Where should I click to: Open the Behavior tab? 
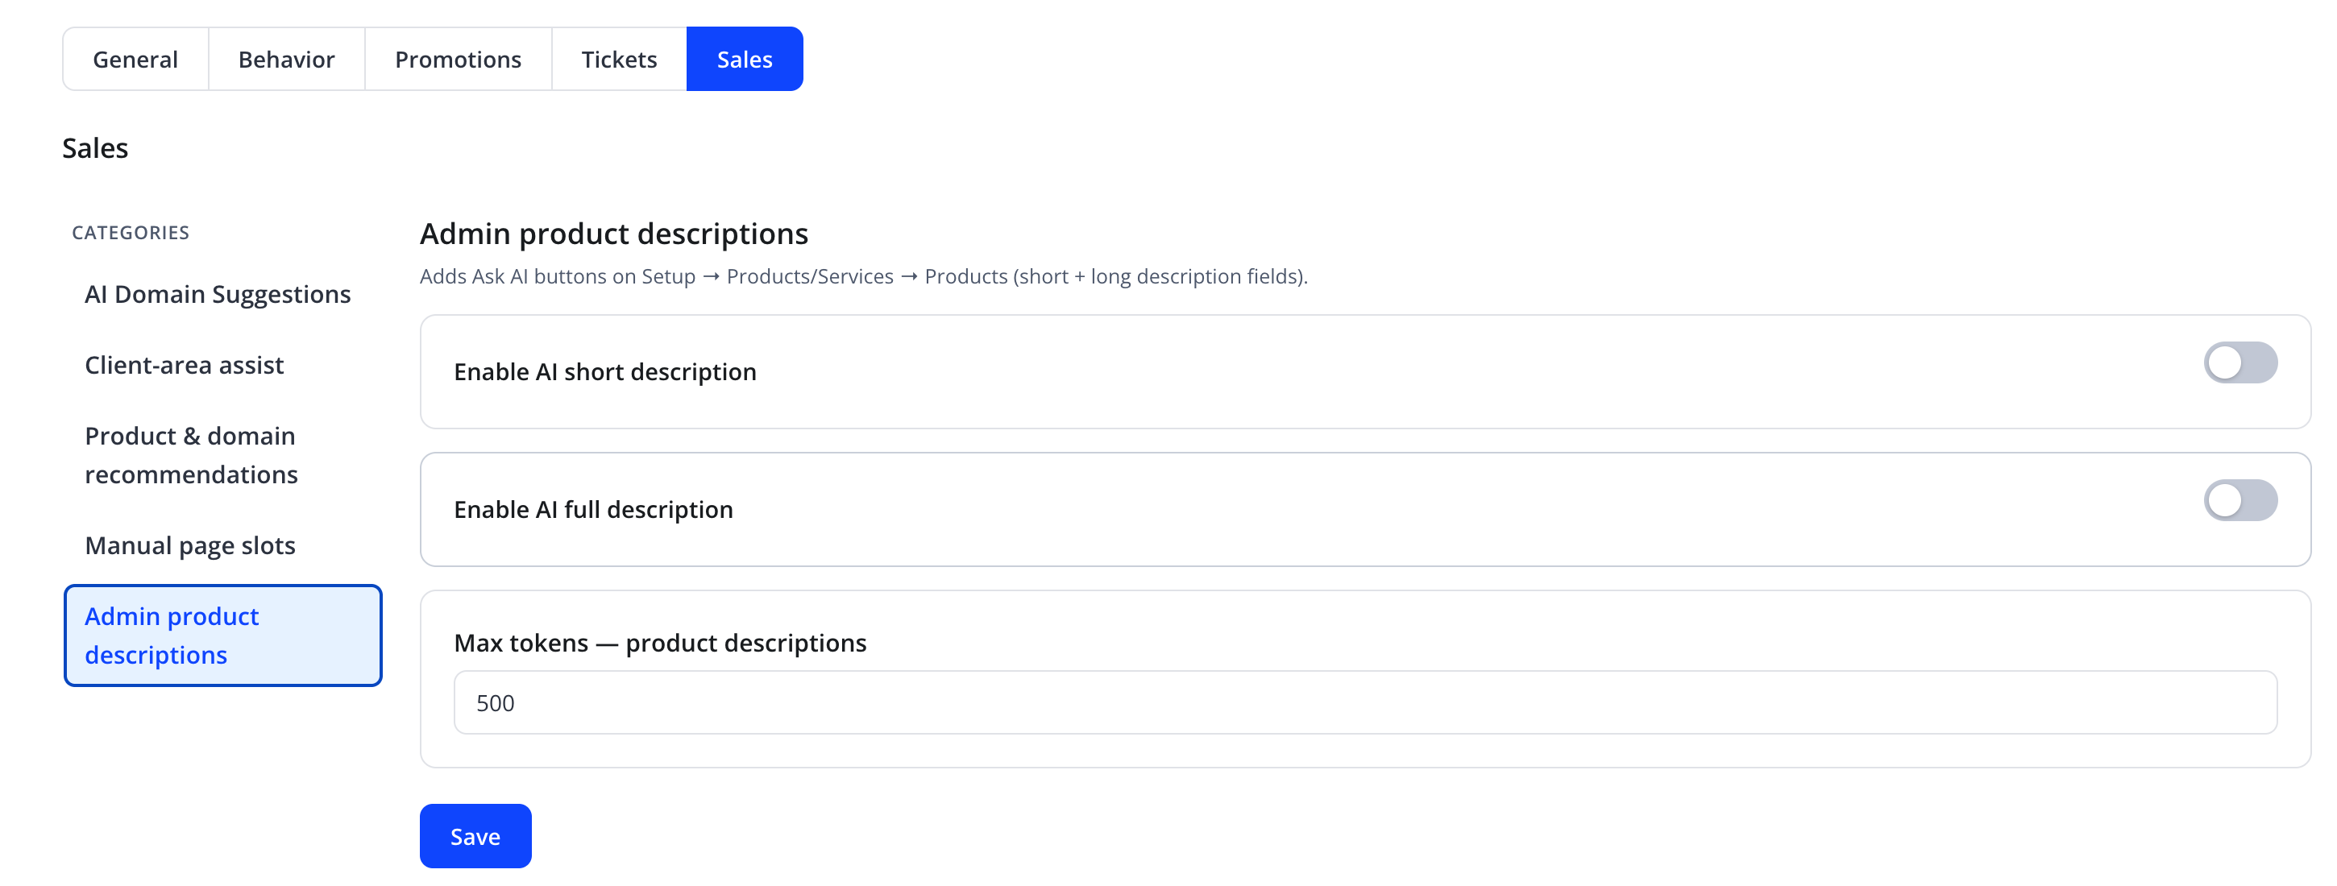coord(287,59)
